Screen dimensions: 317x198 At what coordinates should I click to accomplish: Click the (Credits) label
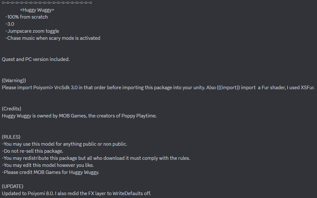tap(12, 109)
